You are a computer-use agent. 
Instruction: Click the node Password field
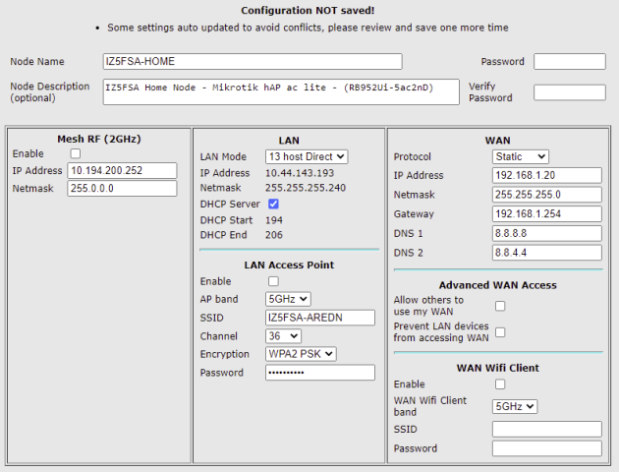(570, 62)
